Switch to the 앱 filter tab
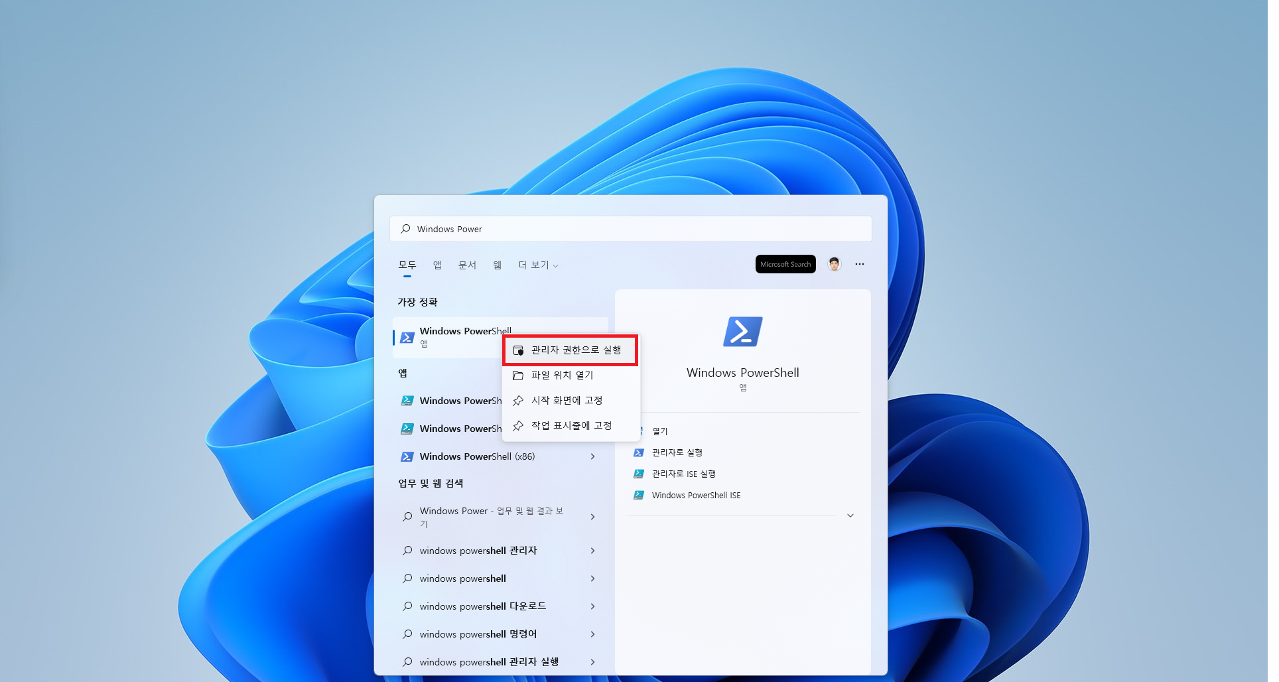Viewport: 1279px width, 682px height. point(437,265)
